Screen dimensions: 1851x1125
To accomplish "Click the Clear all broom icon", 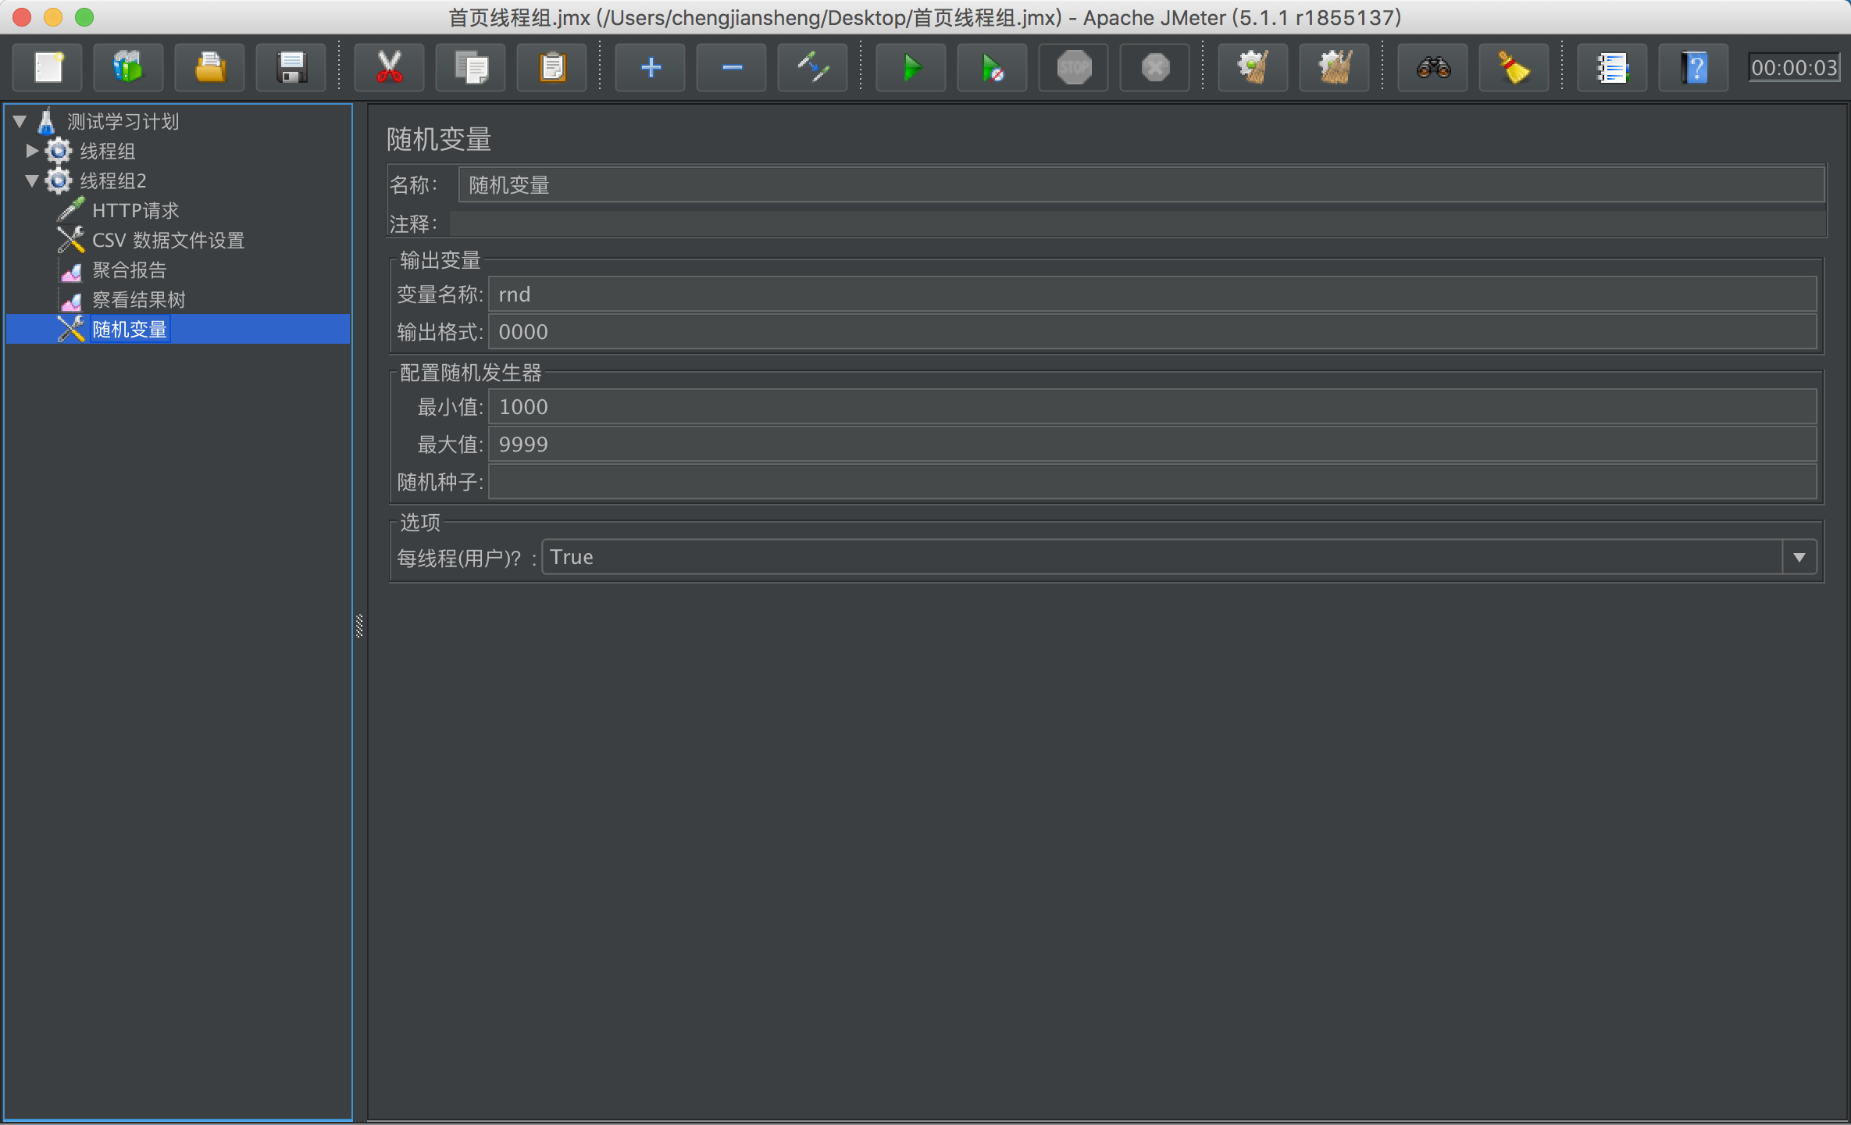I will pos(1335,68).
